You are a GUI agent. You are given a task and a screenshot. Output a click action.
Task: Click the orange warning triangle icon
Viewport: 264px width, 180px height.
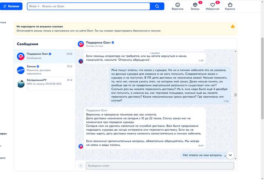click(233, 26)
